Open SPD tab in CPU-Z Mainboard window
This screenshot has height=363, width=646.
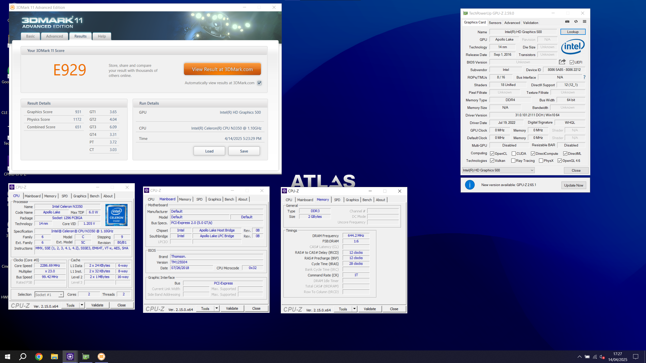point(199,199)
